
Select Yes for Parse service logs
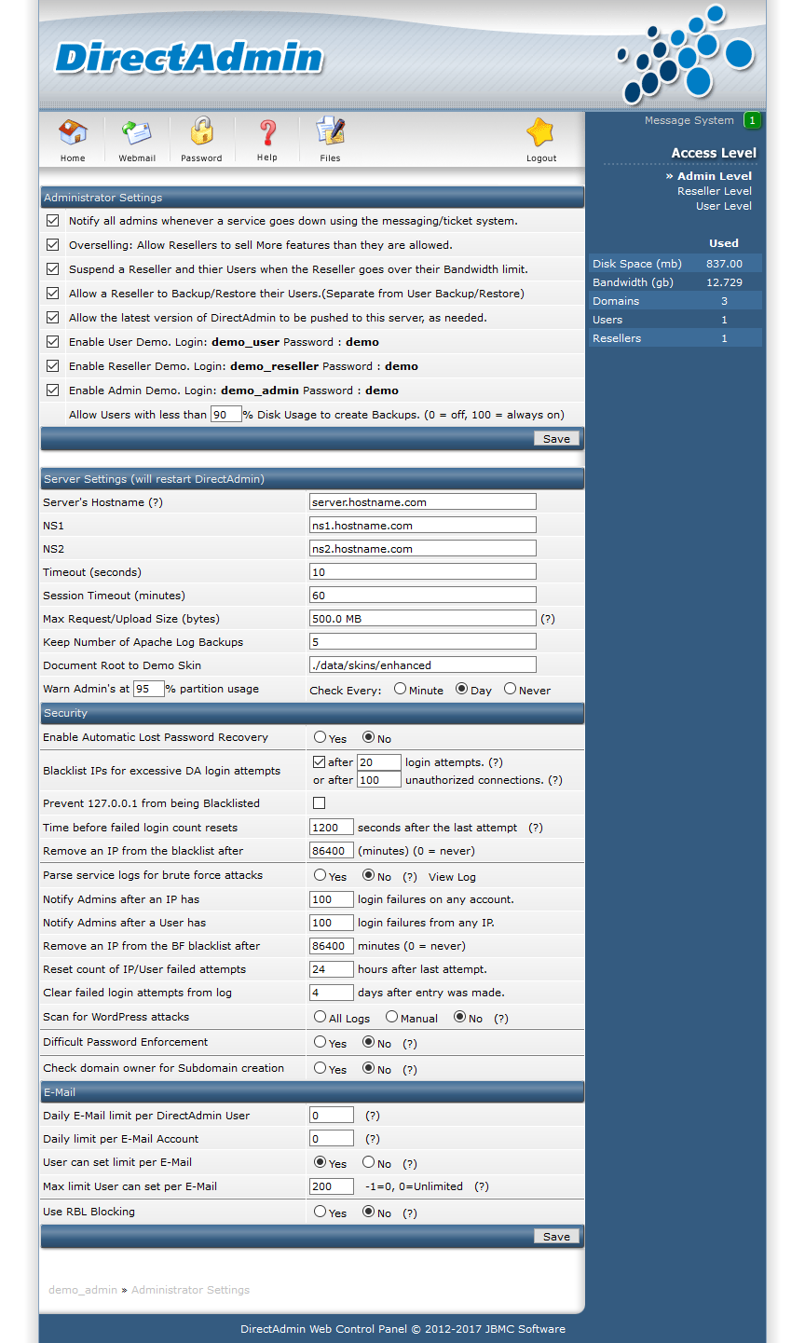[320, 875]
